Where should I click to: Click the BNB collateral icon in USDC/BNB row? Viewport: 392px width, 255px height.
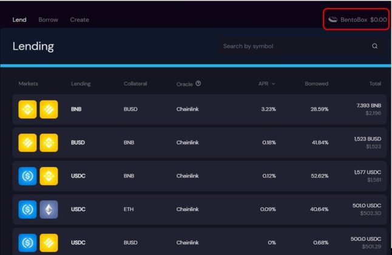(49, 176)
